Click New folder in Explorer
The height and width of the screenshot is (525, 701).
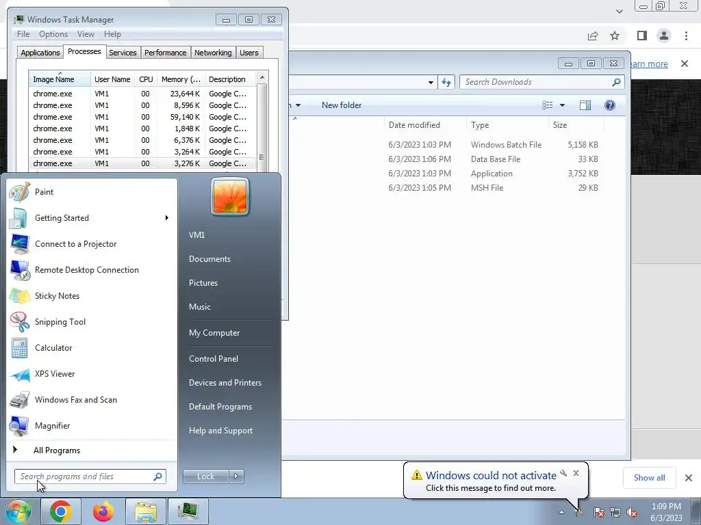click(342, 105)
